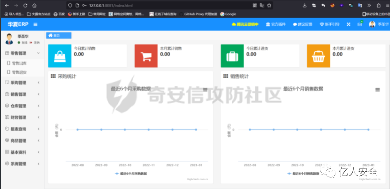Click the grid icon next to 采购统计
Image resolution: width=390 pixels, height=189 pixels.
point(53,76)
